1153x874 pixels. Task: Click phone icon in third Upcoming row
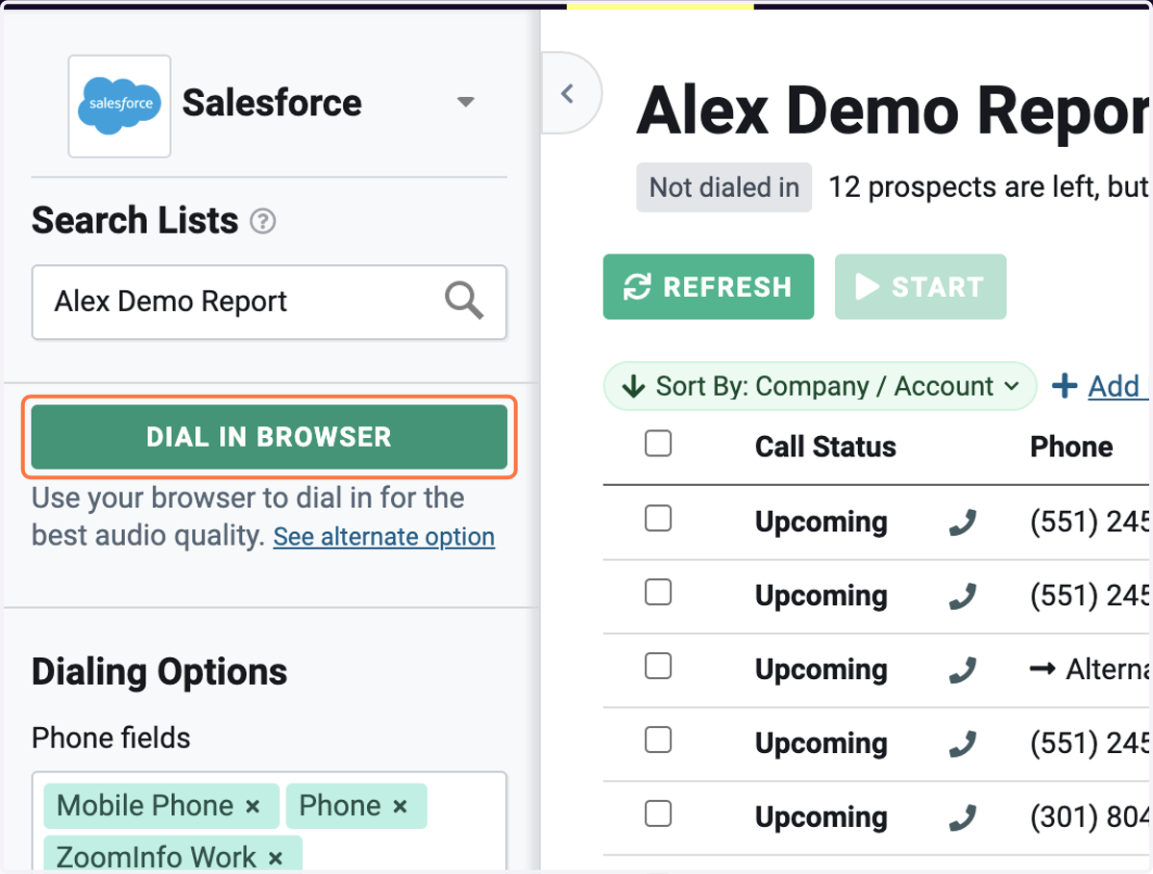point(962,669)
